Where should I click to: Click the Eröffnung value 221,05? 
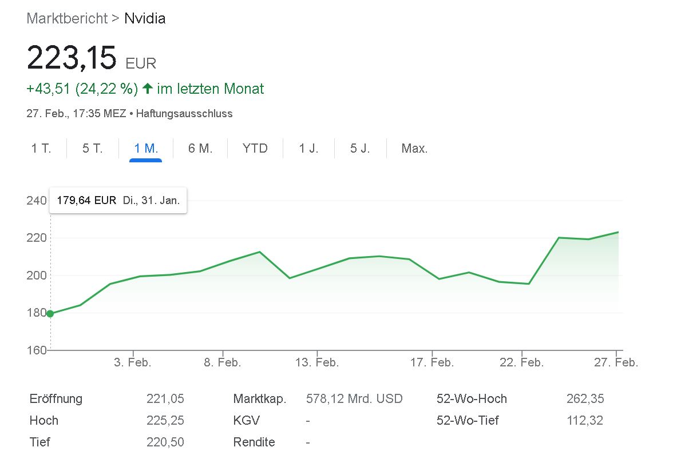(x=165, y=399)
